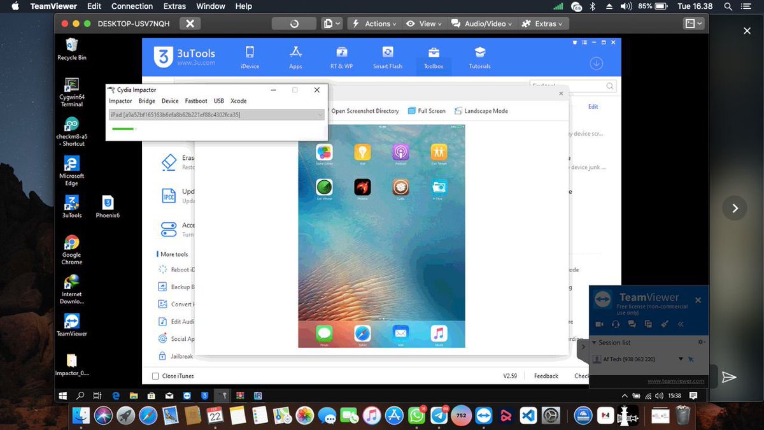Select the checkm8-a5 Shortcut desktop icon

click(71, 132)
